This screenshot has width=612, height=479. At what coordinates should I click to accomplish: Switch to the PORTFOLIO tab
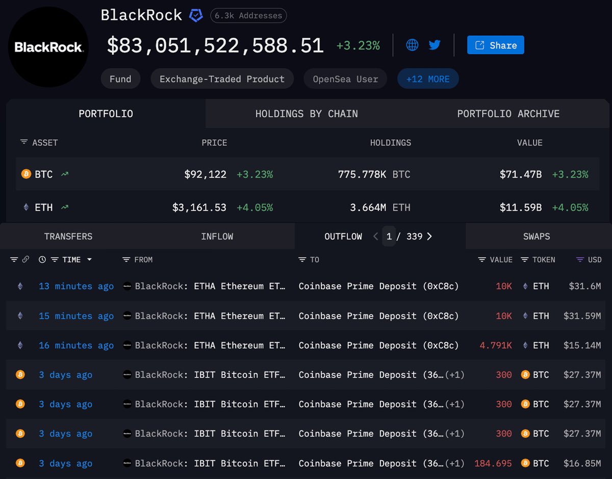pyautogui.click(x=106, y=114)
